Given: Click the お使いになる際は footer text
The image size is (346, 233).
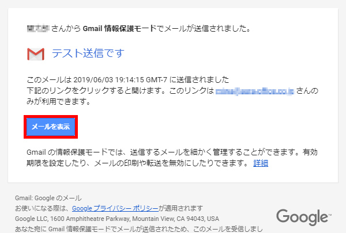Looking at the screenshot, I should [x=42, y=208].
